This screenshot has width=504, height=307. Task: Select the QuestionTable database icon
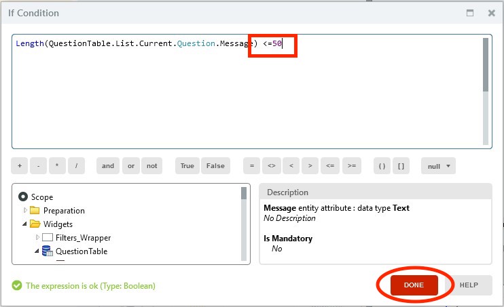(48, 251)
